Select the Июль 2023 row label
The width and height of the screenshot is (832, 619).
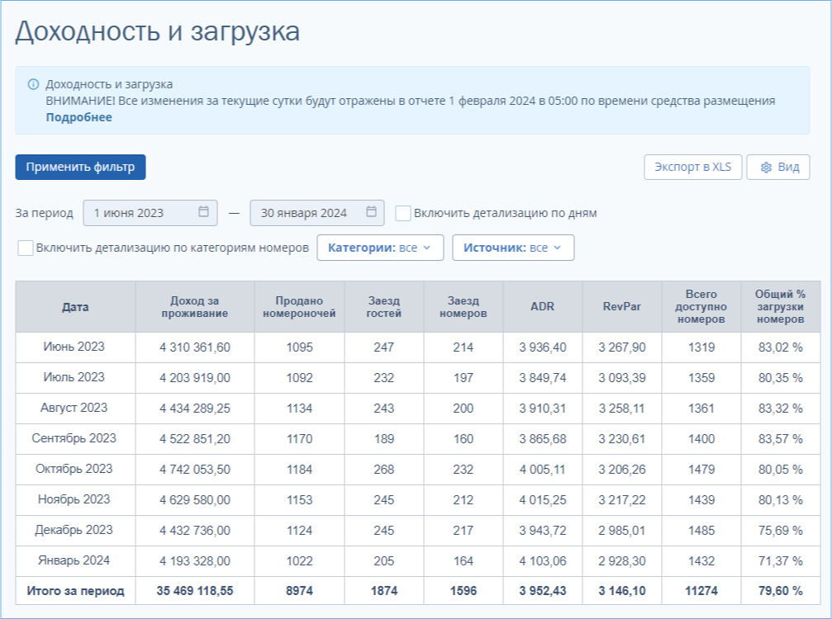74,377
